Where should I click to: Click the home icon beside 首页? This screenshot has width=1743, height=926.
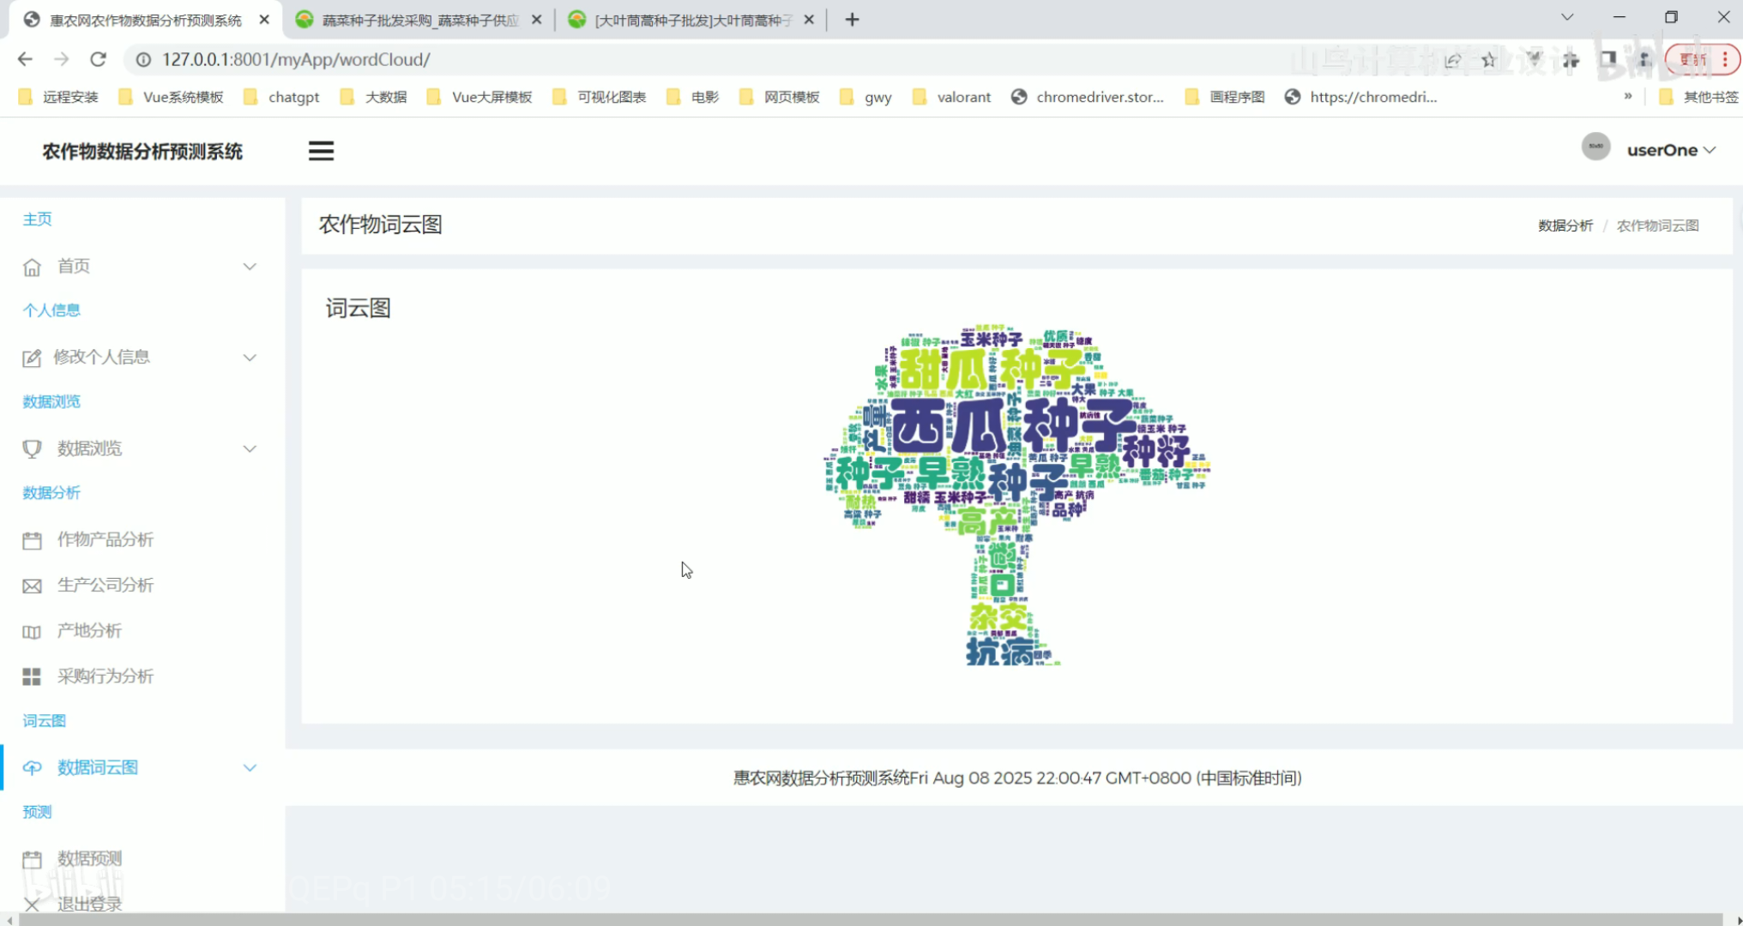[32, 268]
